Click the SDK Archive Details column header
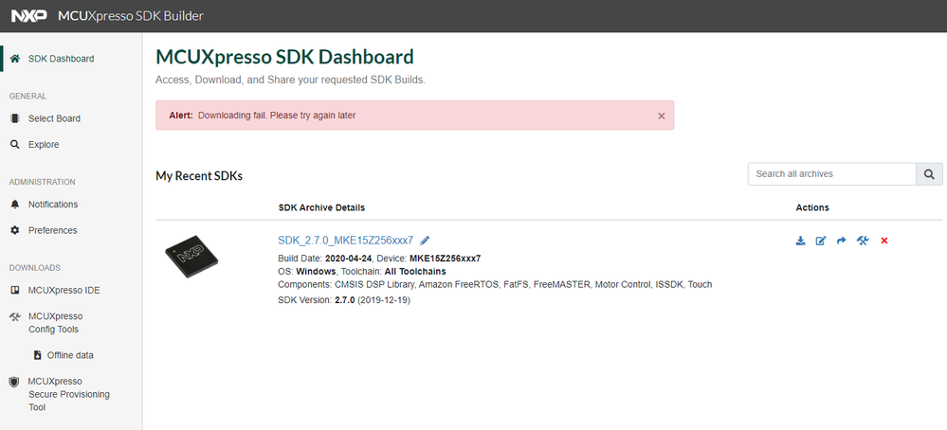Screen dimensions: 947x430 coord(321,207)
